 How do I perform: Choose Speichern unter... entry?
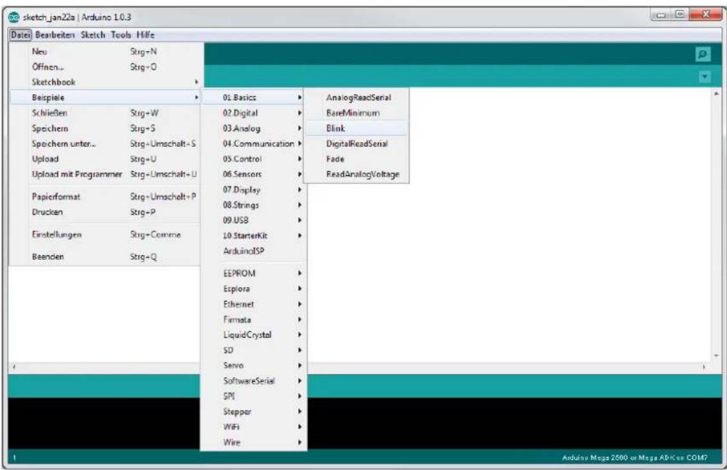click(x=106, y=144)
